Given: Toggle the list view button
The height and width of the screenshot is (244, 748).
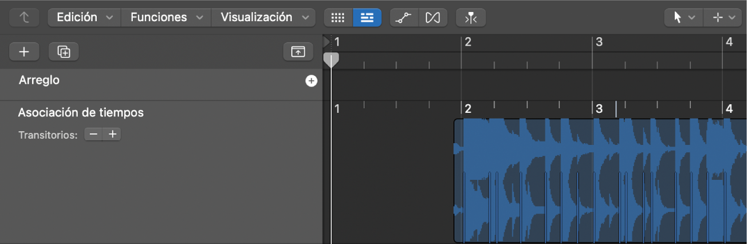Looking at the screenshot, I should pyautogui.click(x=367, y=18).
